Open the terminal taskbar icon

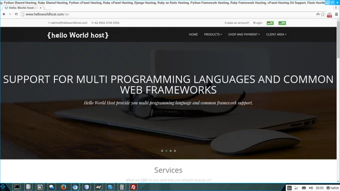(16, 187)
